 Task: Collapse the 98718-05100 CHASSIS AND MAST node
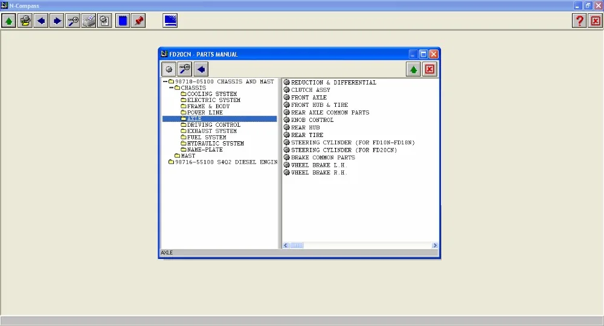point(165,81)
